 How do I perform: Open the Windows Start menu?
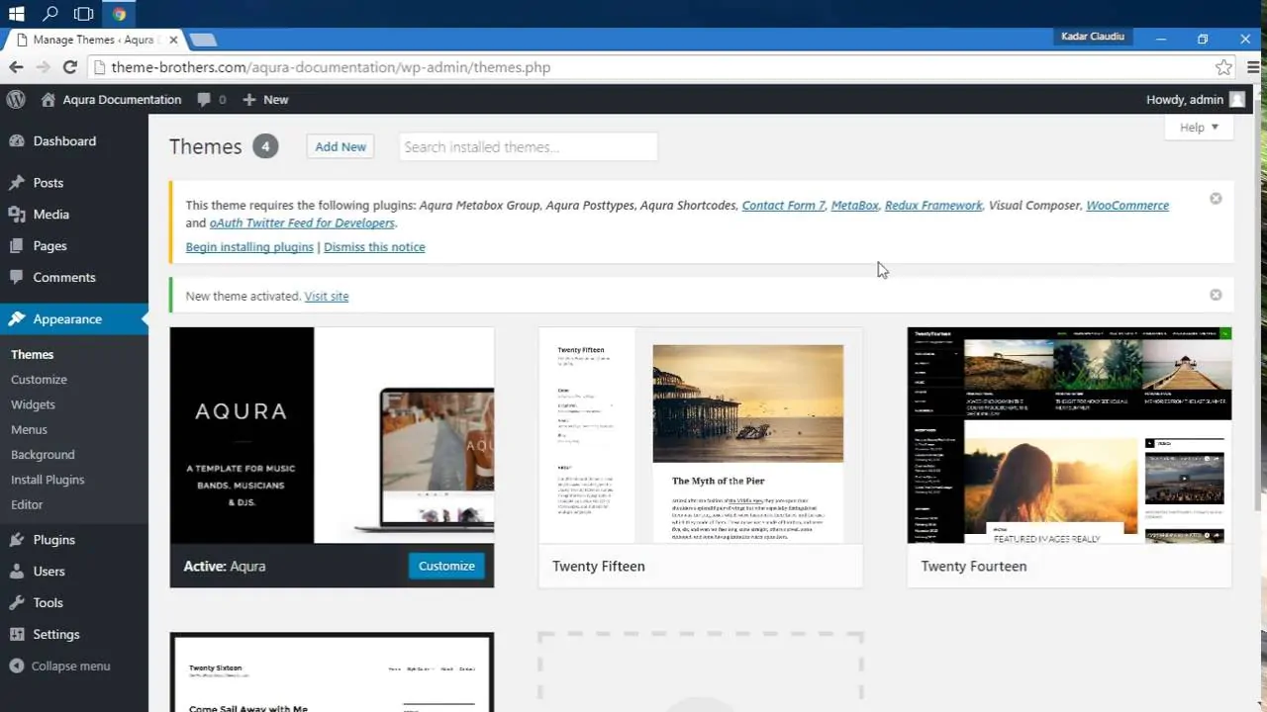[16, 14]
